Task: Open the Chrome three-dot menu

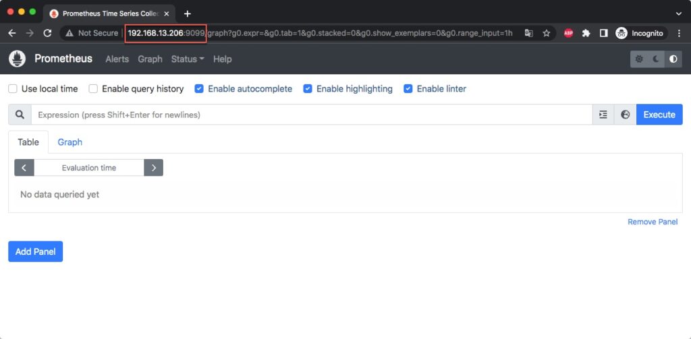Action: point(679,33)
